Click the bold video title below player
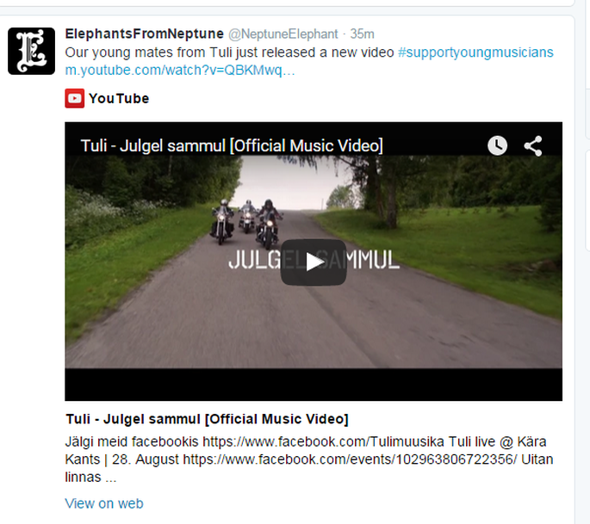The image size is (590, 524). (208, 419)
